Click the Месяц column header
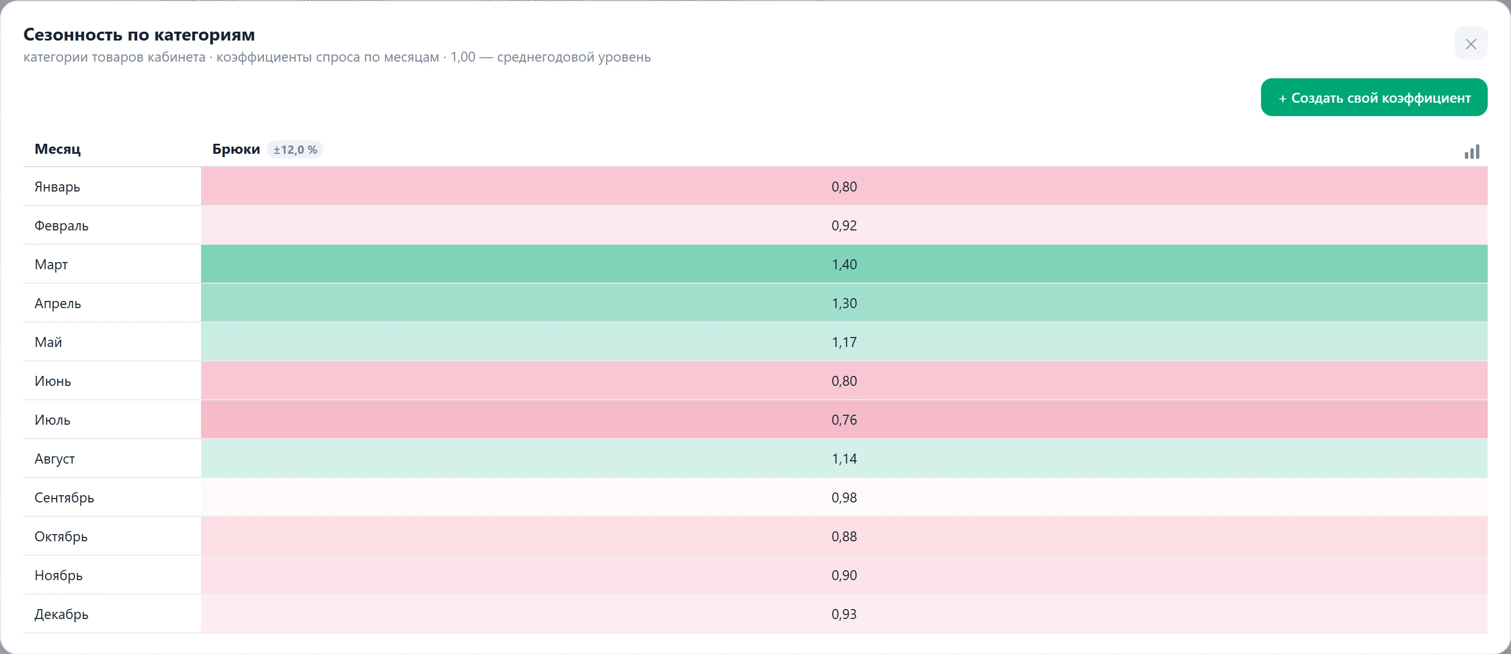This screenshot has width=1511, height=654. click(57, 149)
